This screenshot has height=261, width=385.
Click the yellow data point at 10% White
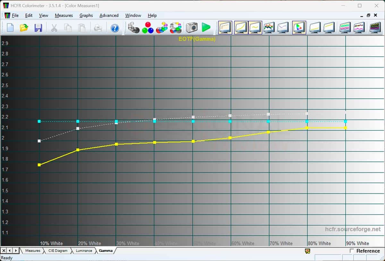tap(39, 165)
